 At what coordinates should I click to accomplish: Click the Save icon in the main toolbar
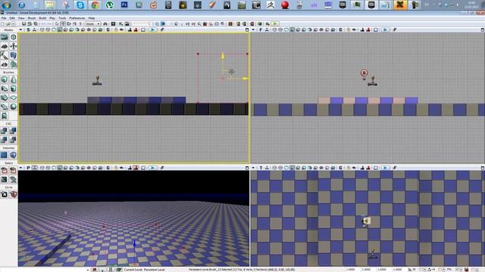coord(23,23)
